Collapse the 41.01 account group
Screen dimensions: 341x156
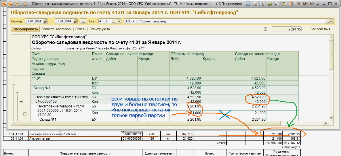point(13,83)
